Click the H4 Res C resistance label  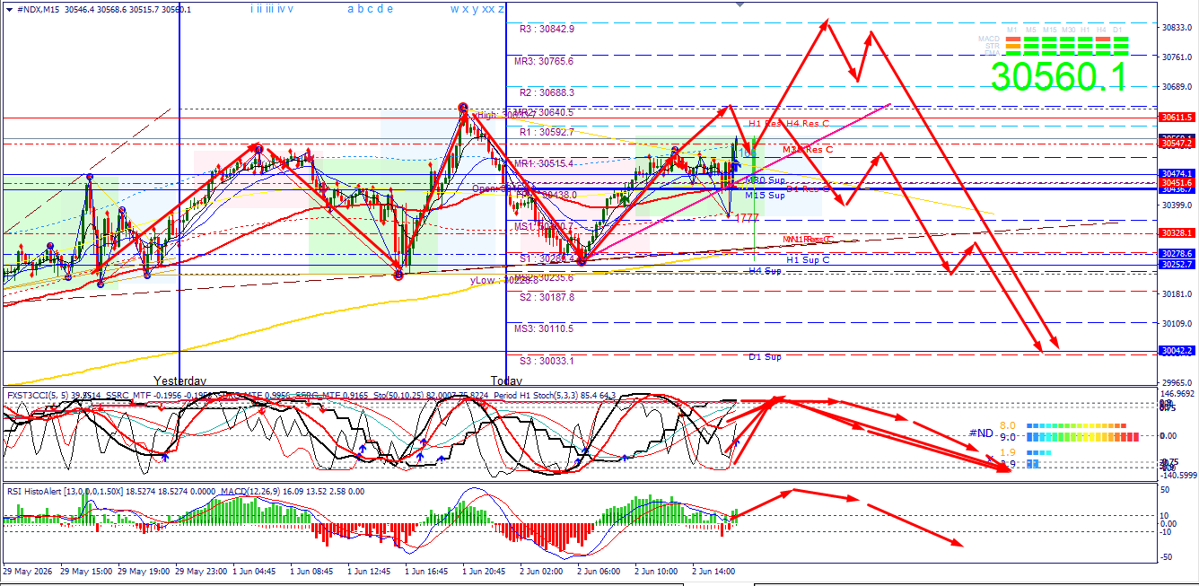pos(808,124)
